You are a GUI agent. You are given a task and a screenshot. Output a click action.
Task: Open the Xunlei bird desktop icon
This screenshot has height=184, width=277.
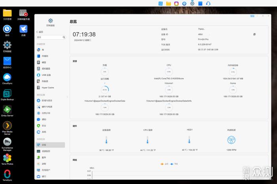[x=23, y=30]
